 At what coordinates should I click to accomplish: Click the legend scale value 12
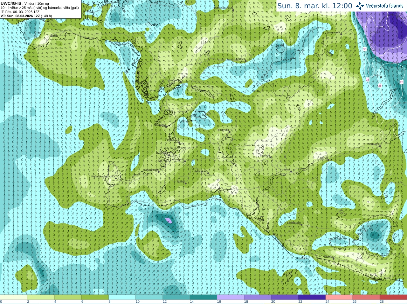[165, 302]
